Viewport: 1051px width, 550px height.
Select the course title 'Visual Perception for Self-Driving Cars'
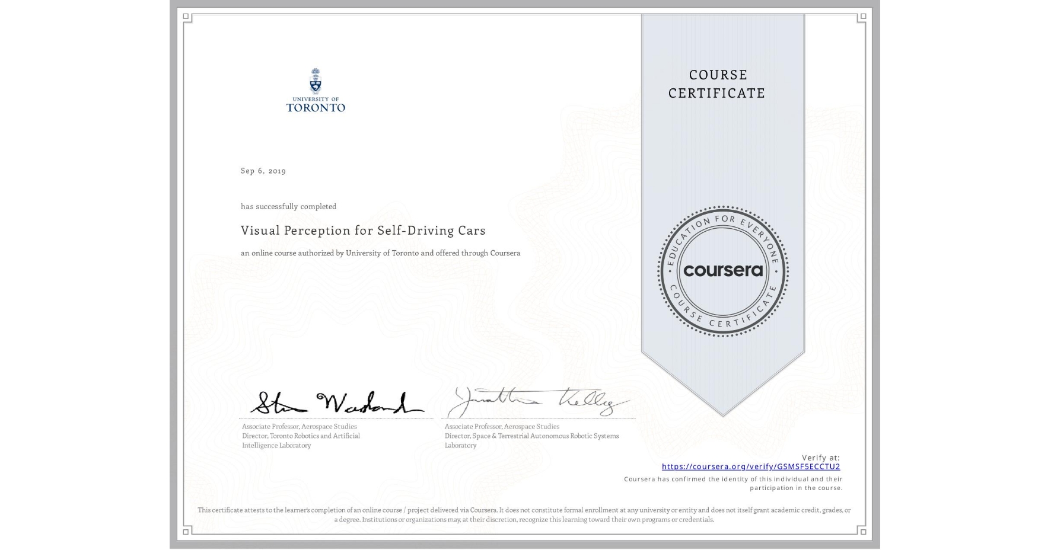point(363,231)
